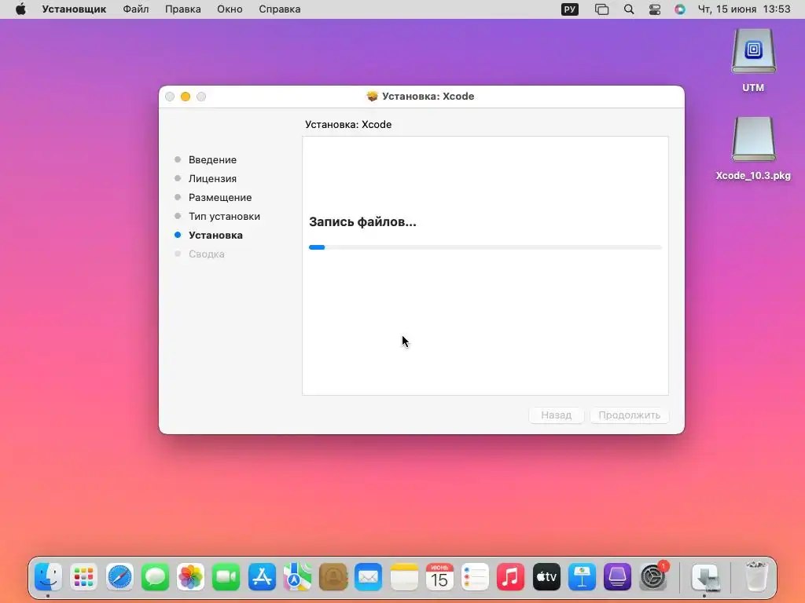Launch Safari from the Dock

click(119, 577)
